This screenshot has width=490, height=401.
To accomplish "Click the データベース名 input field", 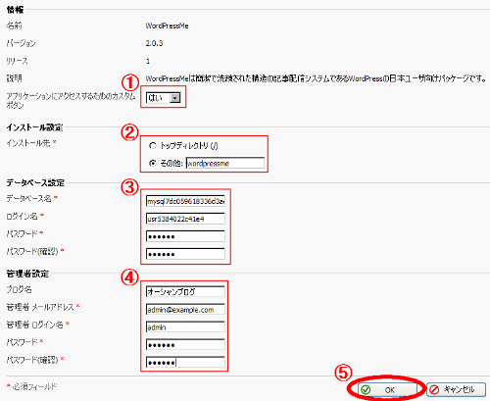I will coord(185,201).
